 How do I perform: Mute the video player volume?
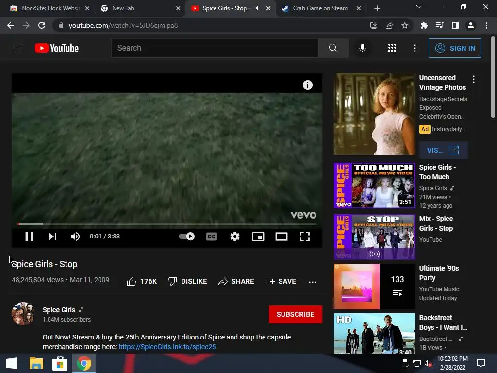click(75, 237)
